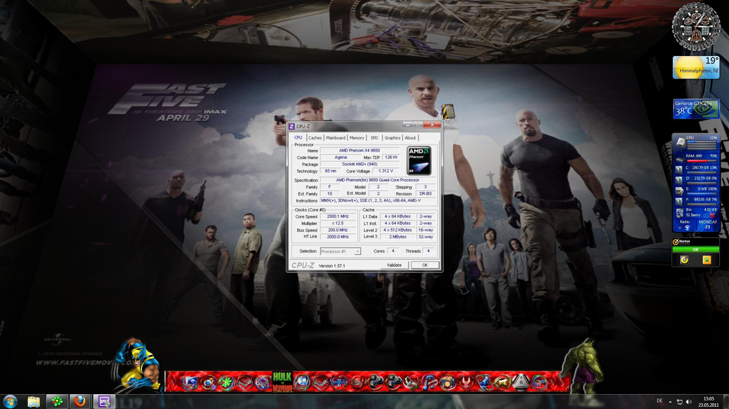The height and width of the screenshot is (409, 729).
Task: Switch to the Graphics tab in CPU-Z
Action: 392,138
